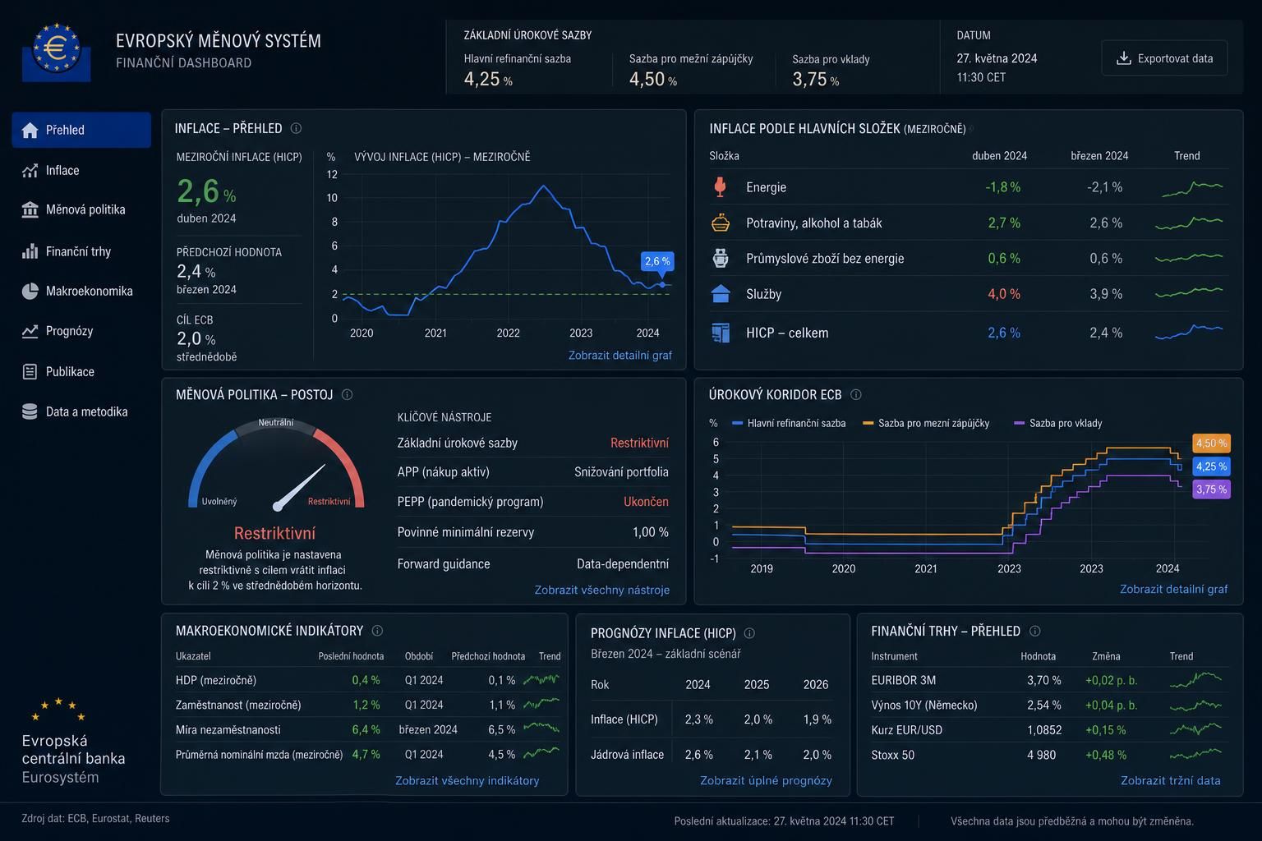1262x841 pixels.
Task: Click the Energie component icon
Action: point(721,187)
